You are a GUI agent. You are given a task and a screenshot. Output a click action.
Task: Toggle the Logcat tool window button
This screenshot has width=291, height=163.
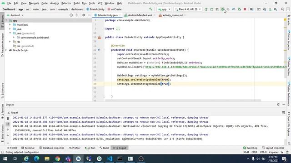[x=120, y=148]
